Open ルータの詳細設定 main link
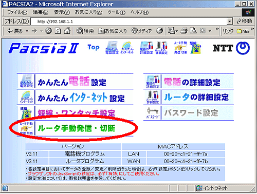The image size is (257, 194). click(196, 97)
